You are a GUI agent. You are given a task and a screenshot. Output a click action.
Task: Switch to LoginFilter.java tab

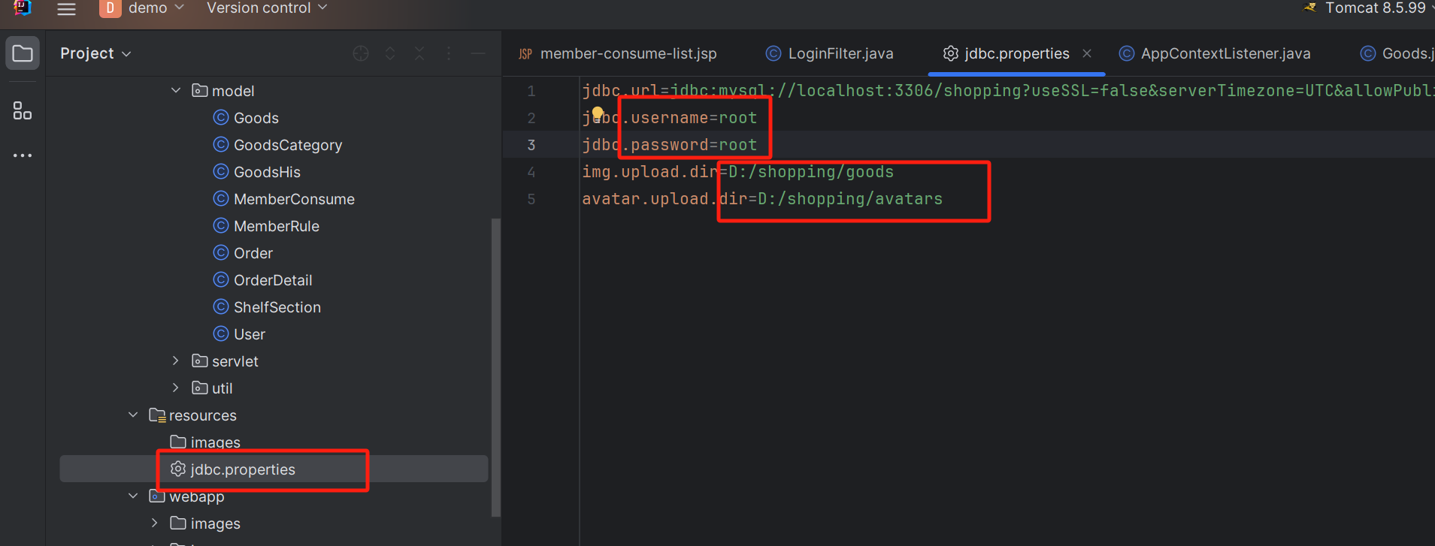(830, 53)
